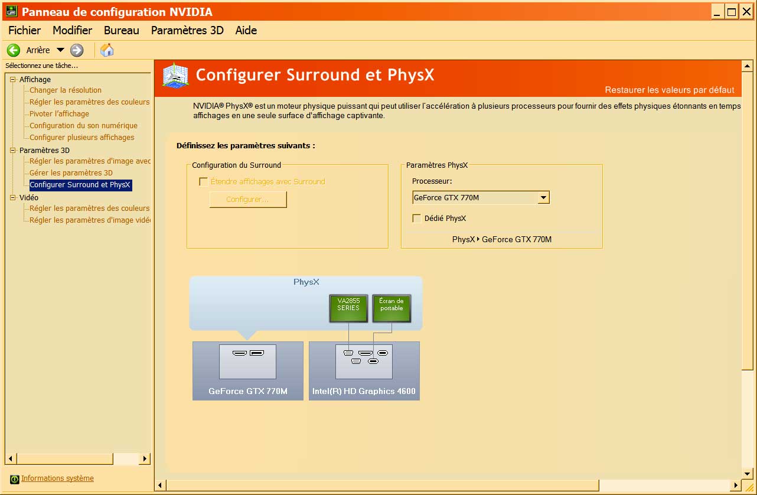Image resolution: width=757 pixels, height=495 pixels.
Task: Maximize the NVIDIA control panel window
Action: point(732,11)
